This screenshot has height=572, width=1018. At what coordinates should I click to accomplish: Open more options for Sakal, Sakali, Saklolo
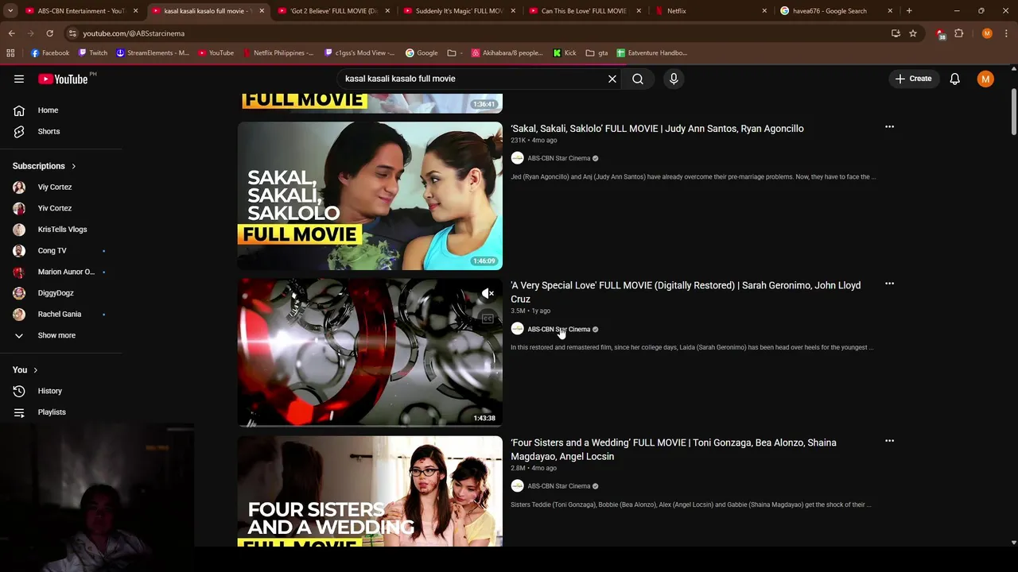click(889, 127)
